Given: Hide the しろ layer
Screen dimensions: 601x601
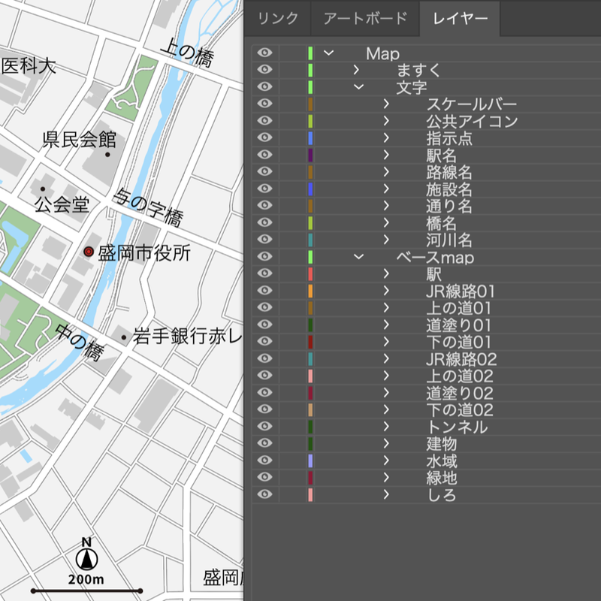Looking at the screenshot, I should click(262, 494).
